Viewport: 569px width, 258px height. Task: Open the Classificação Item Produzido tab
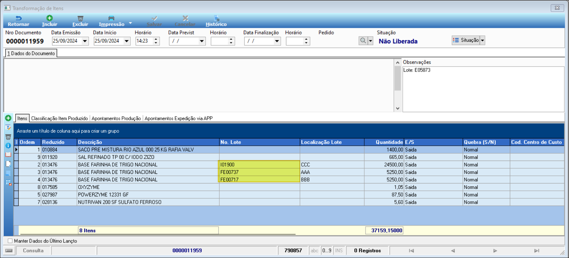point(59,118)
